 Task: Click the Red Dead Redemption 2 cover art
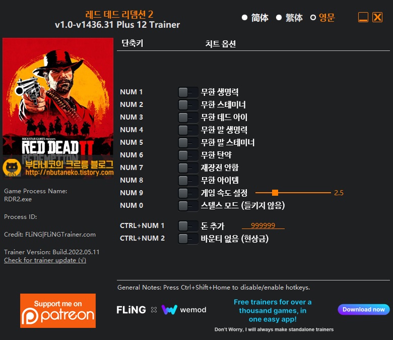click(58, 101)
